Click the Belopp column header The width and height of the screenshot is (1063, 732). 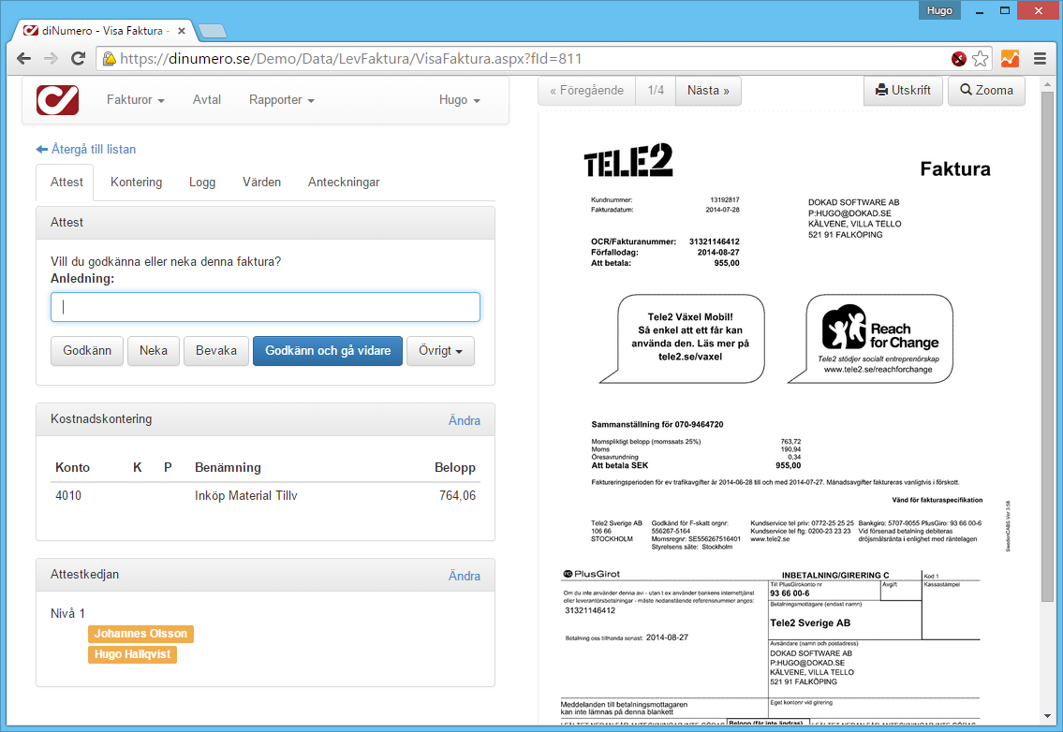coord(455,467)
